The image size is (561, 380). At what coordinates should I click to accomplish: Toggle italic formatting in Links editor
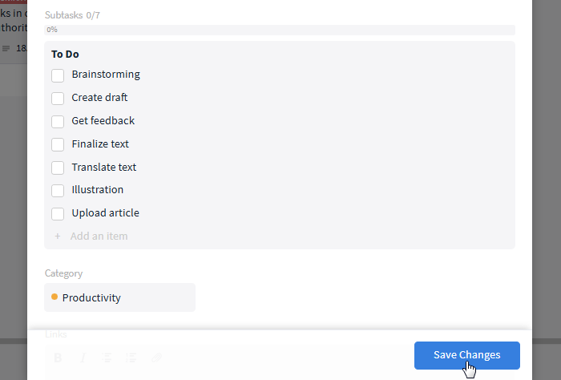[83, 358]
